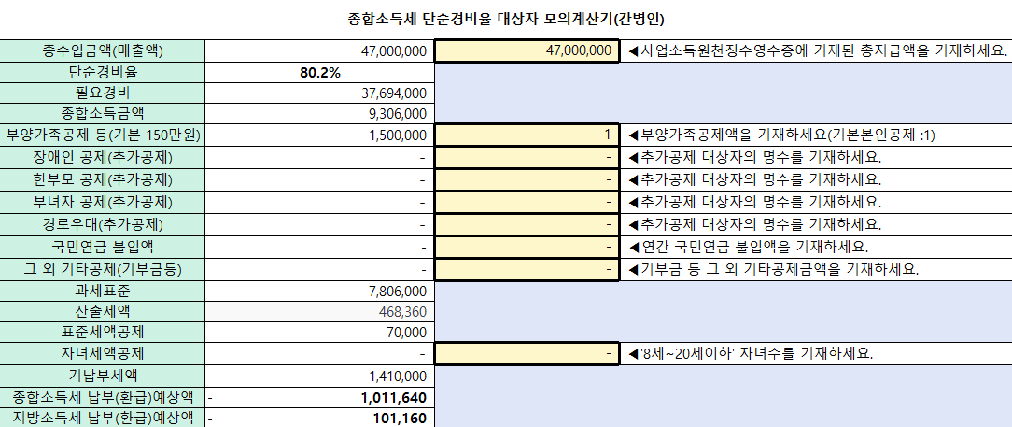Click the 필요경비 label cell

click(103, 93)
